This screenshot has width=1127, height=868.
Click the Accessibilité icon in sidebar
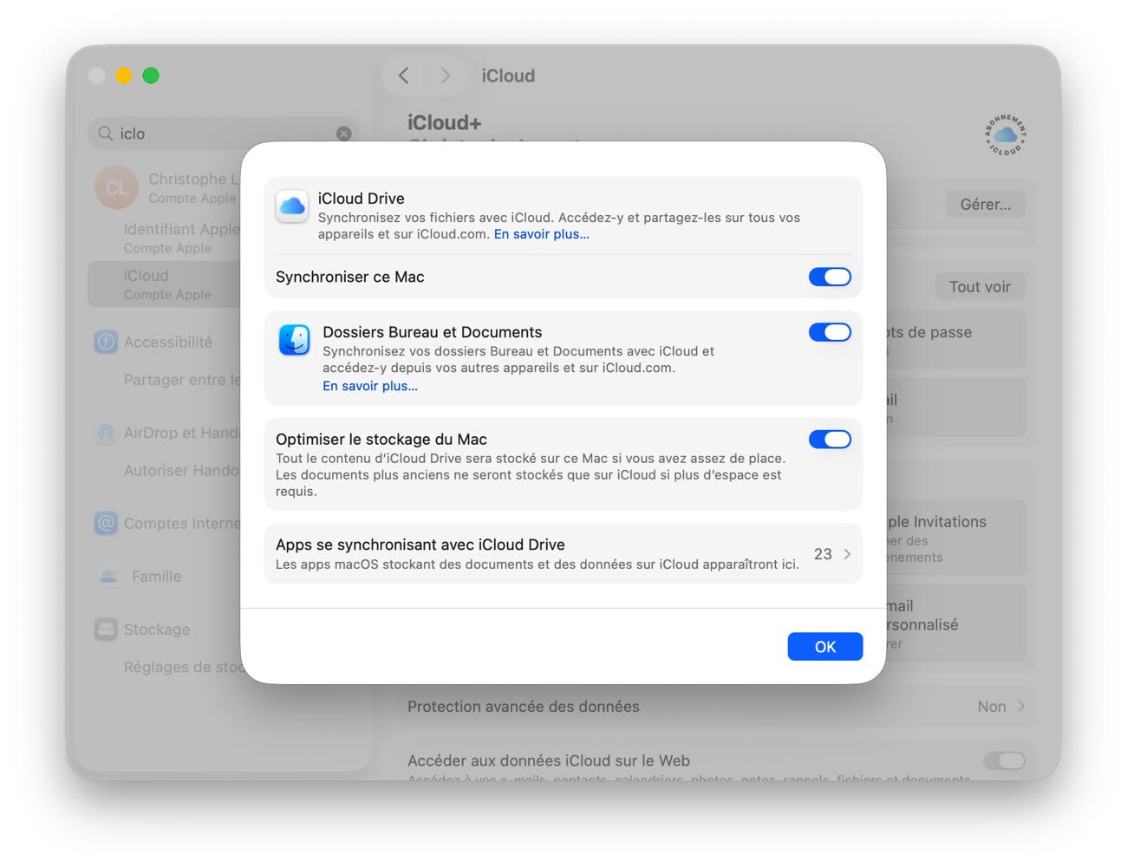click(106, 342)
